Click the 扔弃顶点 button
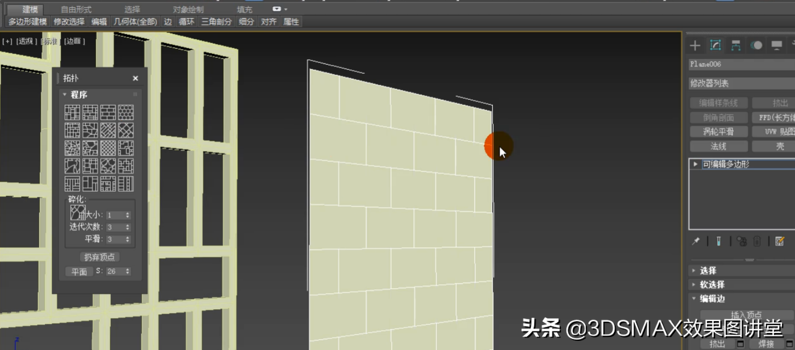 point(99,257)
